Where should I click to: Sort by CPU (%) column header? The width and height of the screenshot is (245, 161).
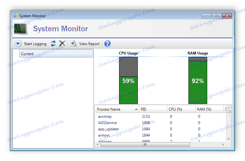tap(181, 109)
